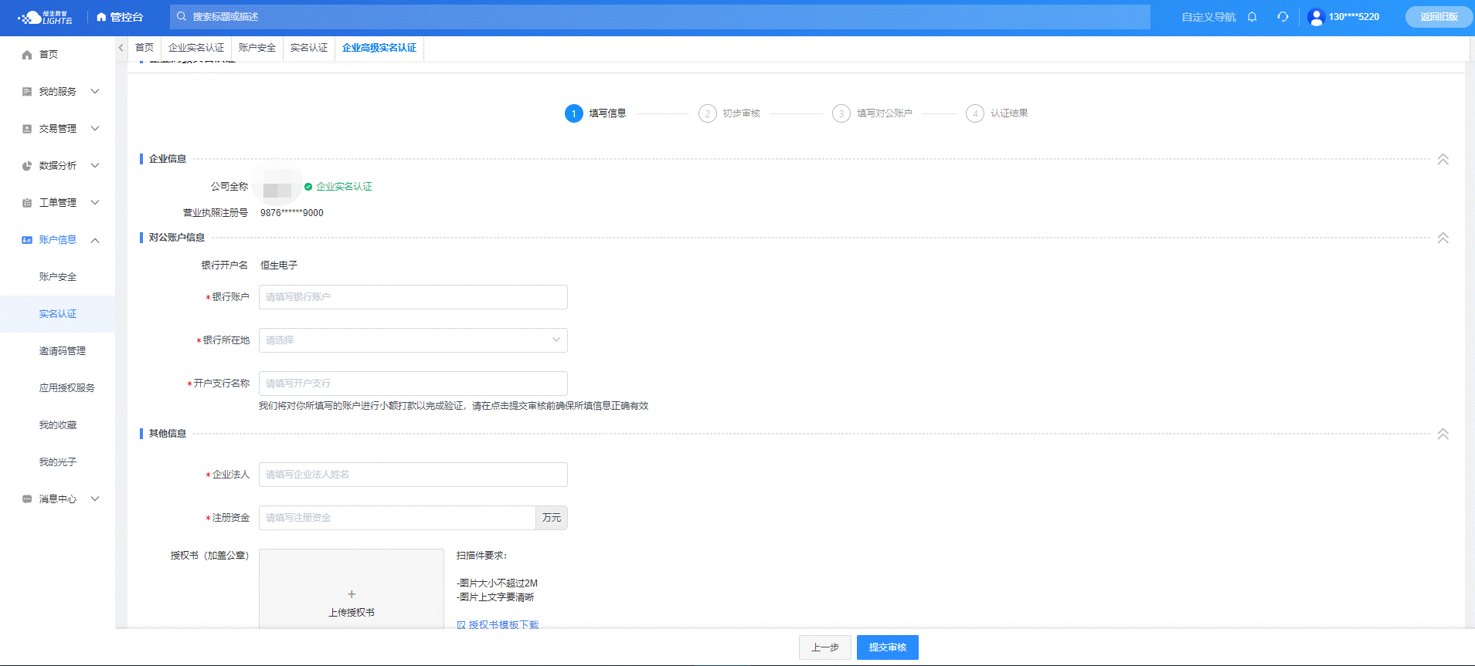Screen dimensions: 1475x666
Task: Click the LIGHT cloud logo
Action: pos(46,17)
